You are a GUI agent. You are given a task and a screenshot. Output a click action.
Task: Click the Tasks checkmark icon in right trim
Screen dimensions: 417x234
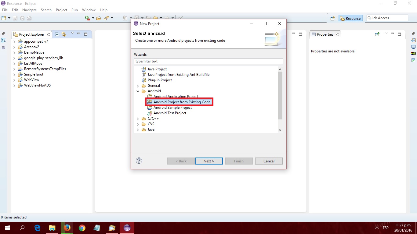point(413,60)
